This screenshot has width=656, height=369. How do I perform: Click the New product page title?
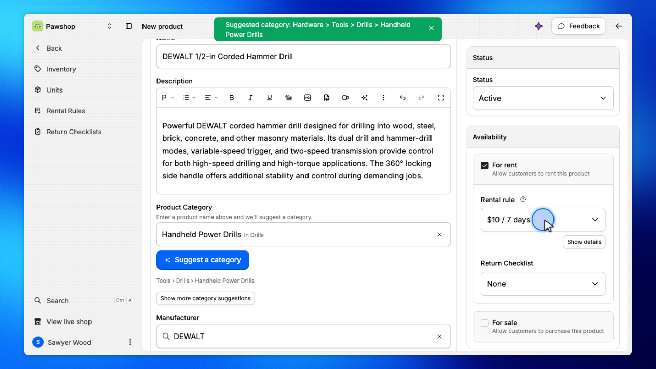(162, 26)
